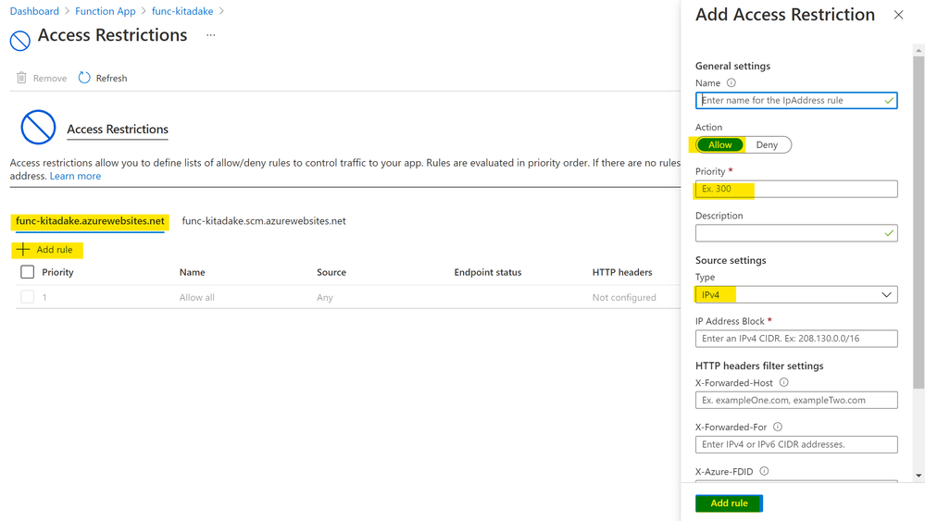925x521 pixels.
Task: Click the IP Address Block input field
Action: click(796, 339)
